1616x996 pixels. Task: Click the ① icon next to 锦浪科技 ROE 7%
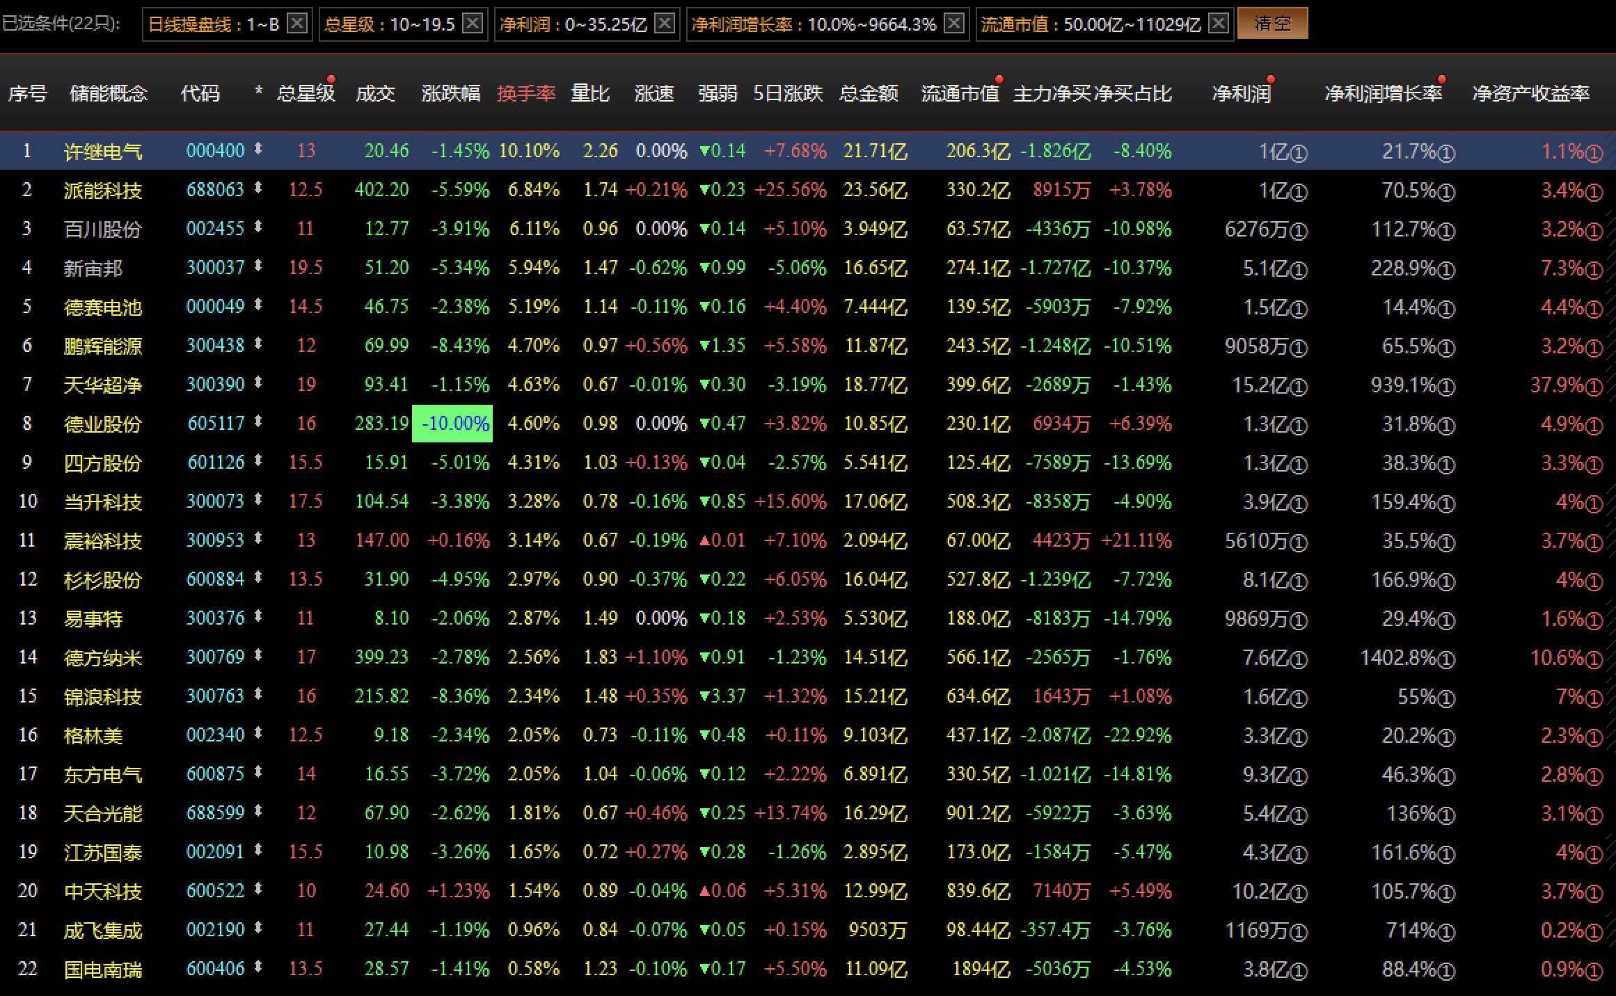(1594, 698)
